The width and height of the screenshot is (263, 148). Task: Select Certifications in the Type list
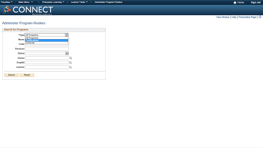pyautogui.click(x=46, y=40)
